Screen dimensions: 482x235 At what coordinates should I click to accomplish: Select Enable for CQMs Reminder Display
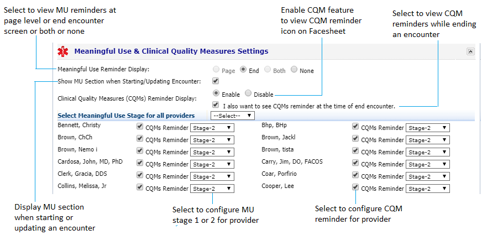pos(216,93)
